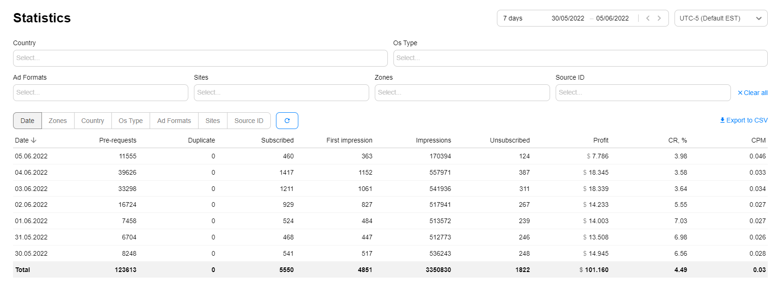Screen dimensions: 778x286
Task: Click Export to CSV download link
Action: pyautogui.click(x=744, y=120)
